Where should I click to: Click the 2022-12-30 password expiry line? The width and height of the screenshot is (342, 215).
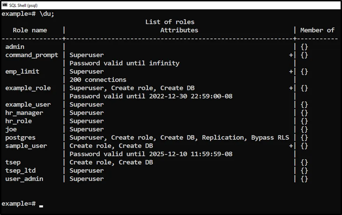[151, 96]
